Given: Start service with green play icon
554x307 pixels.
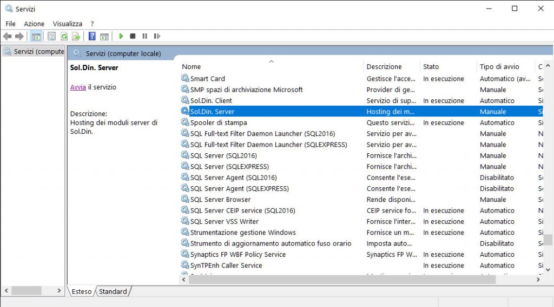Looking at the screenshot, I should (x=121, y=36).
